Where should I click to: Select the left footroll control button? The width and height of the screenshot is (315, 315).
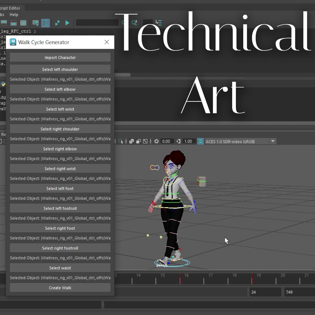click(60, 208)
